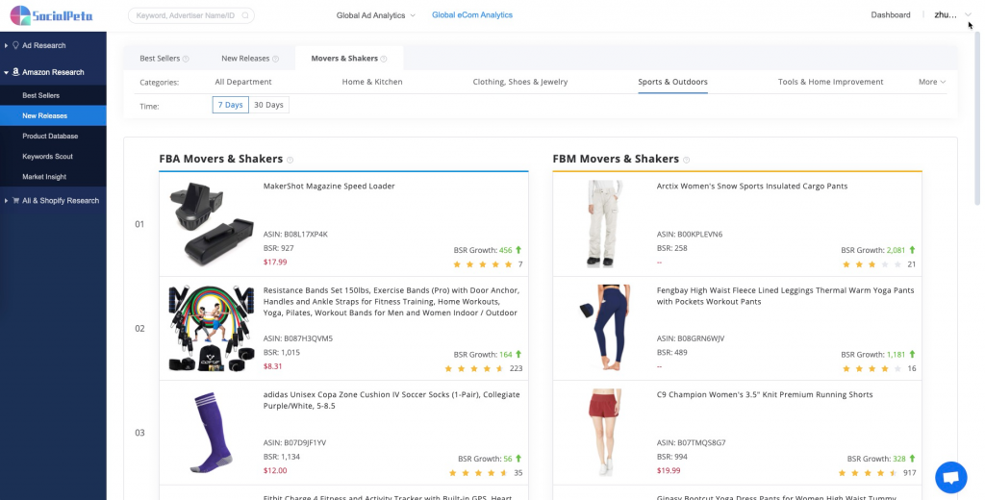
Task: Click the Ad Research lightbulb icon
Action: 15,45
